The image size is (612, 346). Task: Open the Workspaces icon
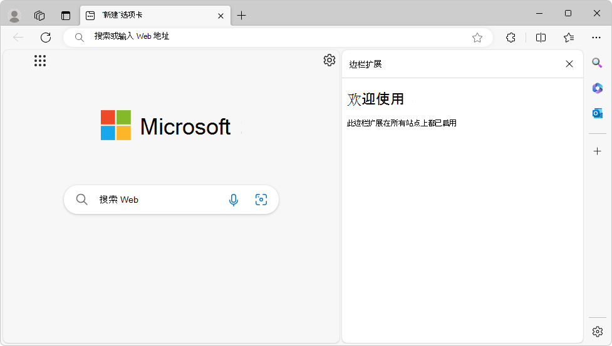(x=39, y=16)
